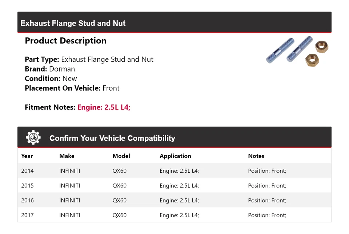Click the Confirm Your Vehicle Compatibility heading
This screenshot has height=234, width=349.
pyautogui.click(x=112, y=138)
